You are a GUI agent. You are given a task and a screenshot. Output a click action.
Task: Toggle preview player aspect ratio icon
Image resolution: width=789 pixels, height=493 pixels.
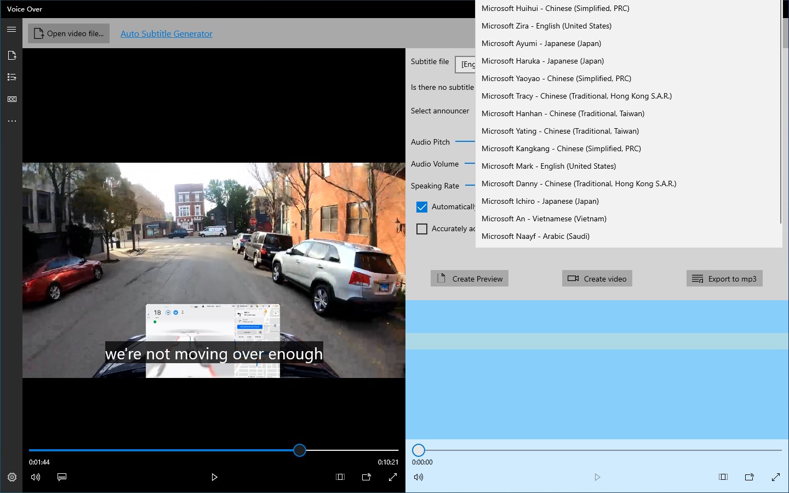point(723,477)
